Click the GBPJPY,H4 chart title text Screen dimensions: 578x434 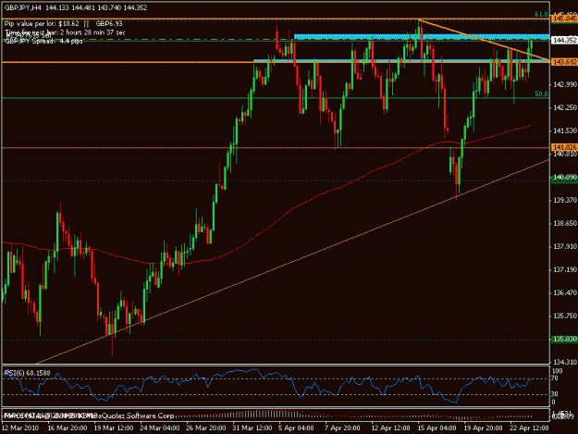coord(22,7)
